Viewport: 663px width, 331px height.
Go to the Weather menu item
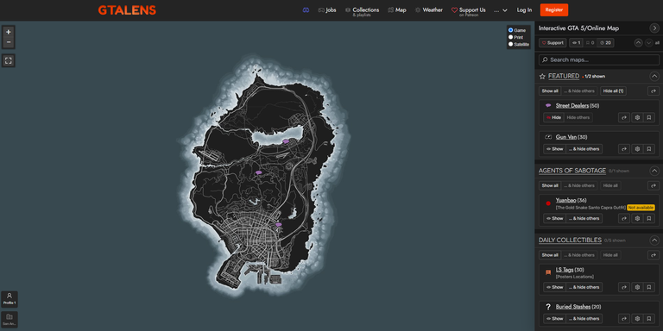(x=429, y=10)
